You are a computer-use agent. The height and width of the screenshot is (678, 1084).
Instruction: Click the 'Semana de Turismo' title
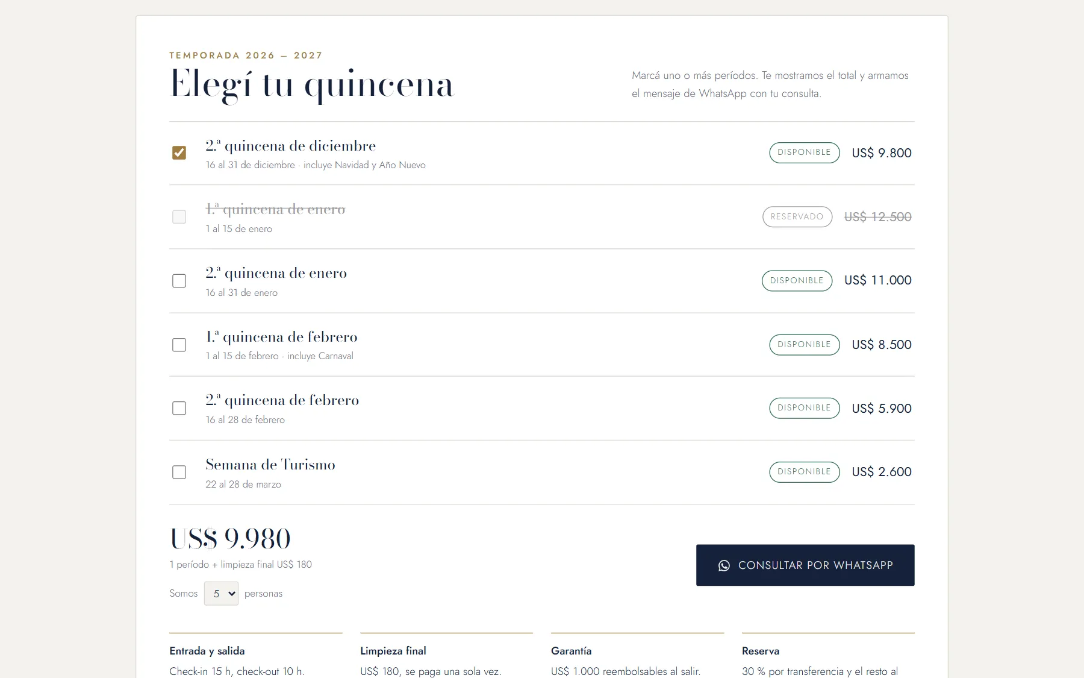270,465
